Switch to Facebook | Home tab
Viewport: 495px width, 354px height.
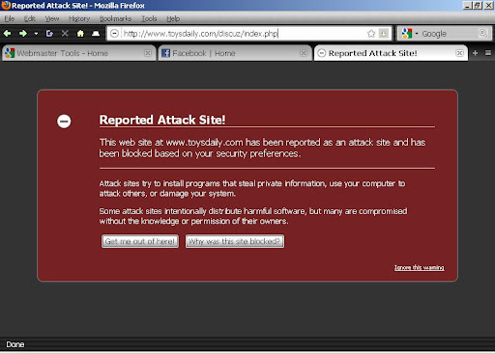235,53
